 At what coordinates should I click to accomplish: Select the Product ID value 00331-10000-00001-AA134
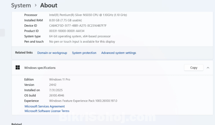click(67, 31)
